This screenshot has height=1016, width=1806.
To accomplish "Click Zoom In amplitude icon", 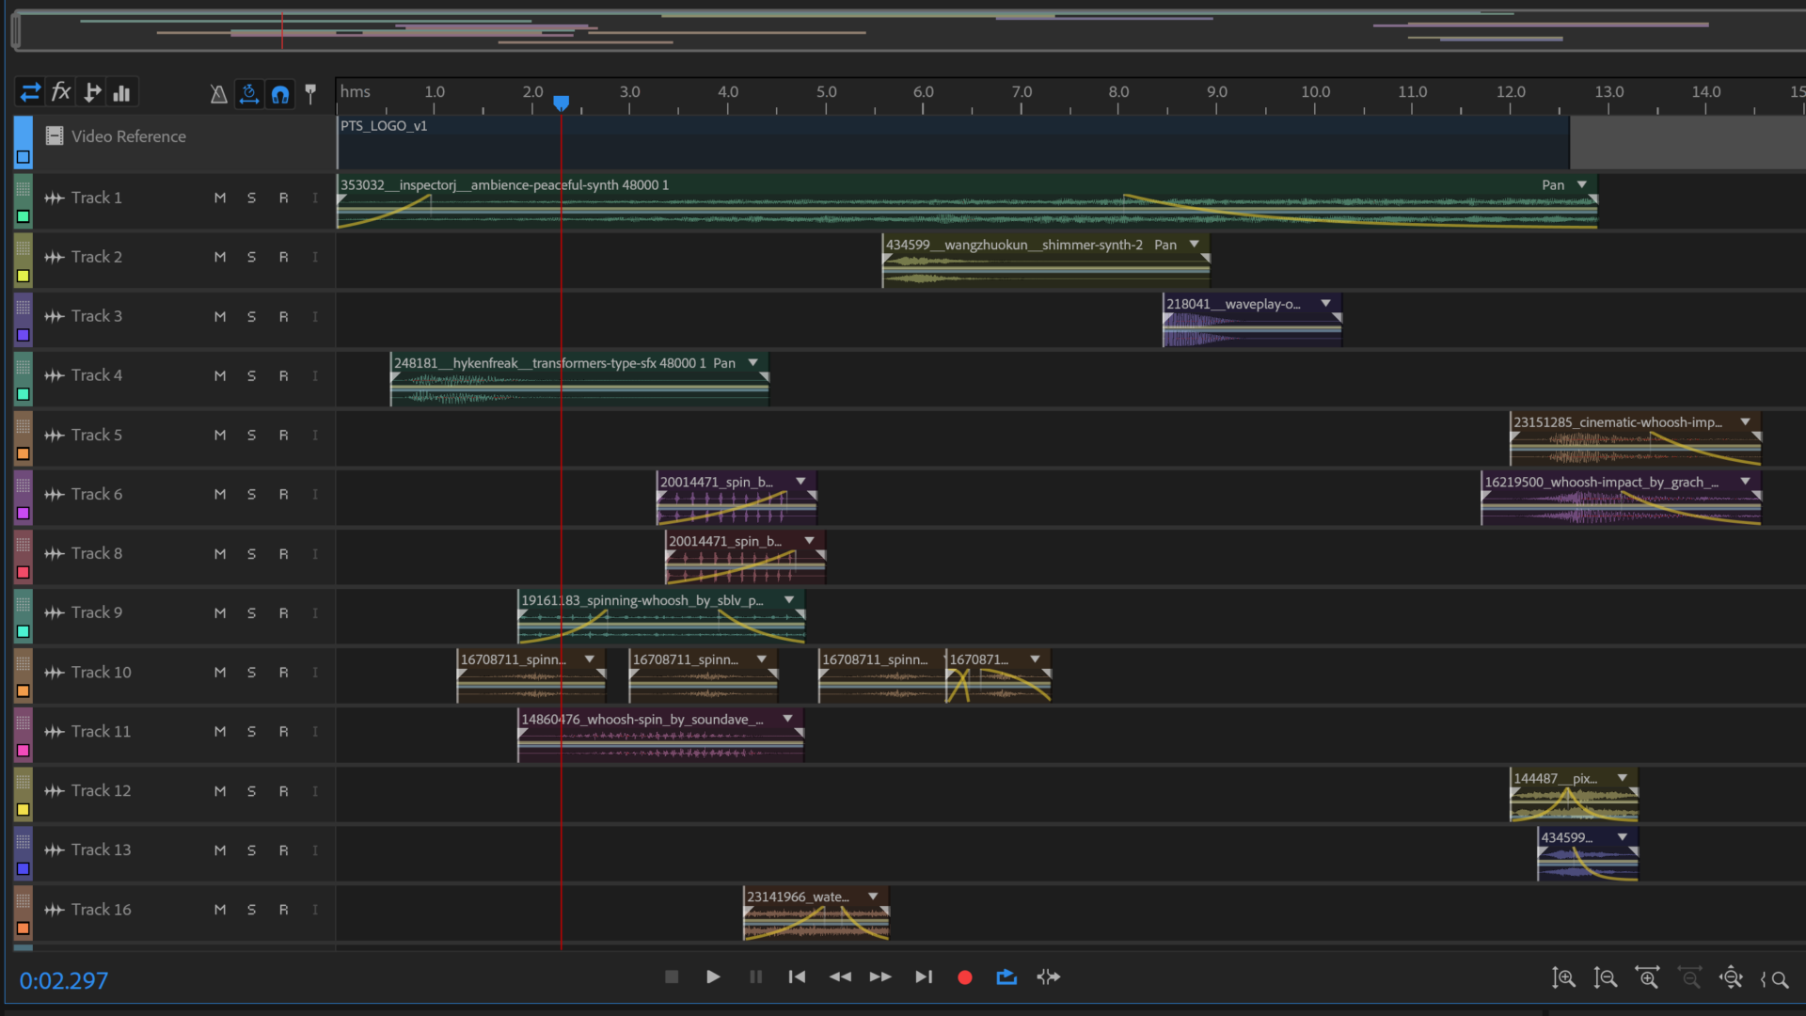I will (1563, 978).
